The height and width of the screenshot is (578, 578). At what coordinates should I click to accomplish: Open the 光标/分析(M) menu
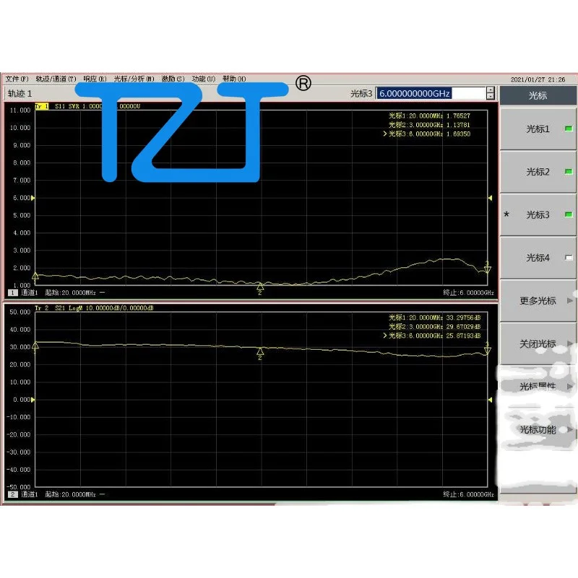tap(134, 79)
